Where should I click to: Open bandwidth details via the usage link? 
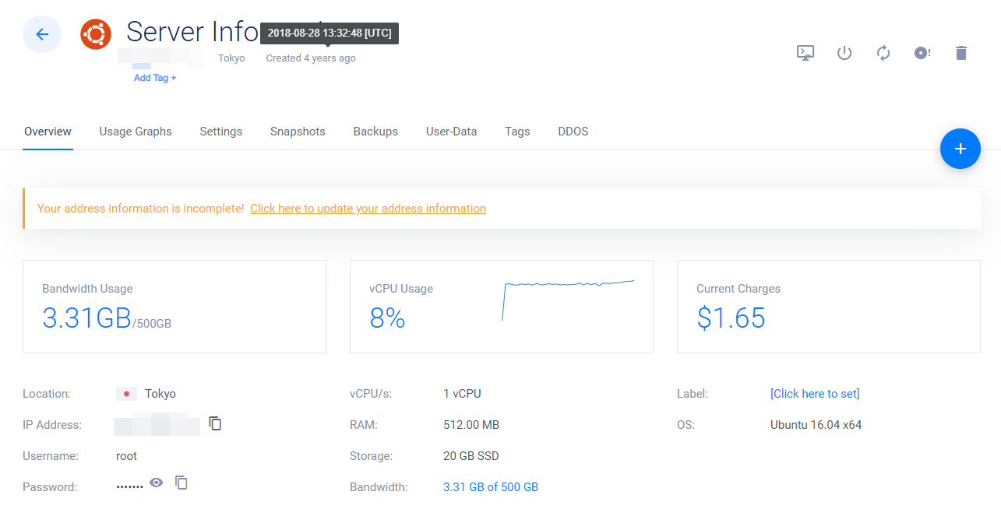coord(491,486)
